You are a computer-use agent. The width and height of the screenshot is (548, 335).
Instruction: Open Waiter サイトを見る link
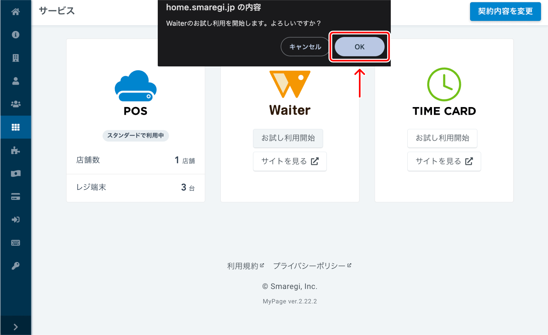click(x=290, y=161)
